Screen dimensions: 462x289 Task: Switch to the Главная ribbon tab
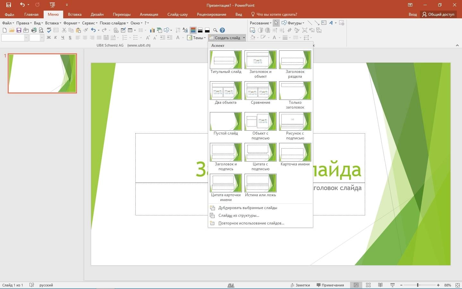pyautogui.click(x=31, y=14)
